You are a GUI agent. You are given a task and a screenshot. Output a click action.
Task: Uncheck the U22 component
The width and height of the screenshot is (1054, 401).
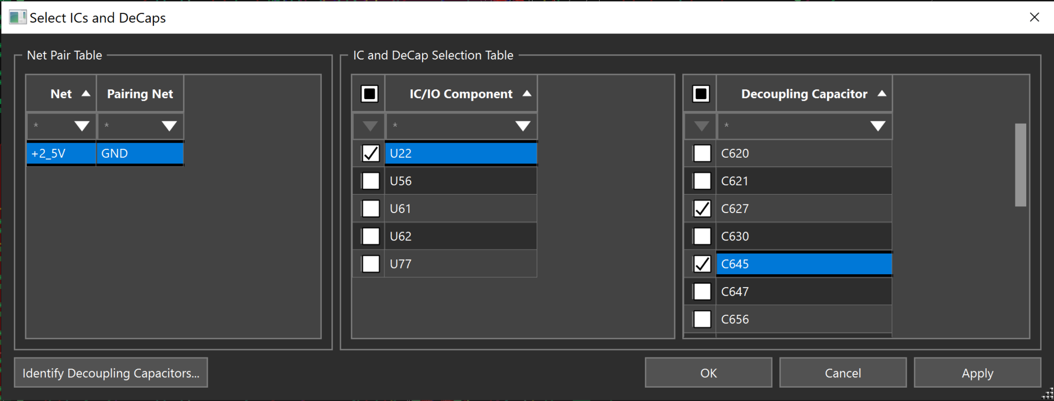tap(370, 152)
